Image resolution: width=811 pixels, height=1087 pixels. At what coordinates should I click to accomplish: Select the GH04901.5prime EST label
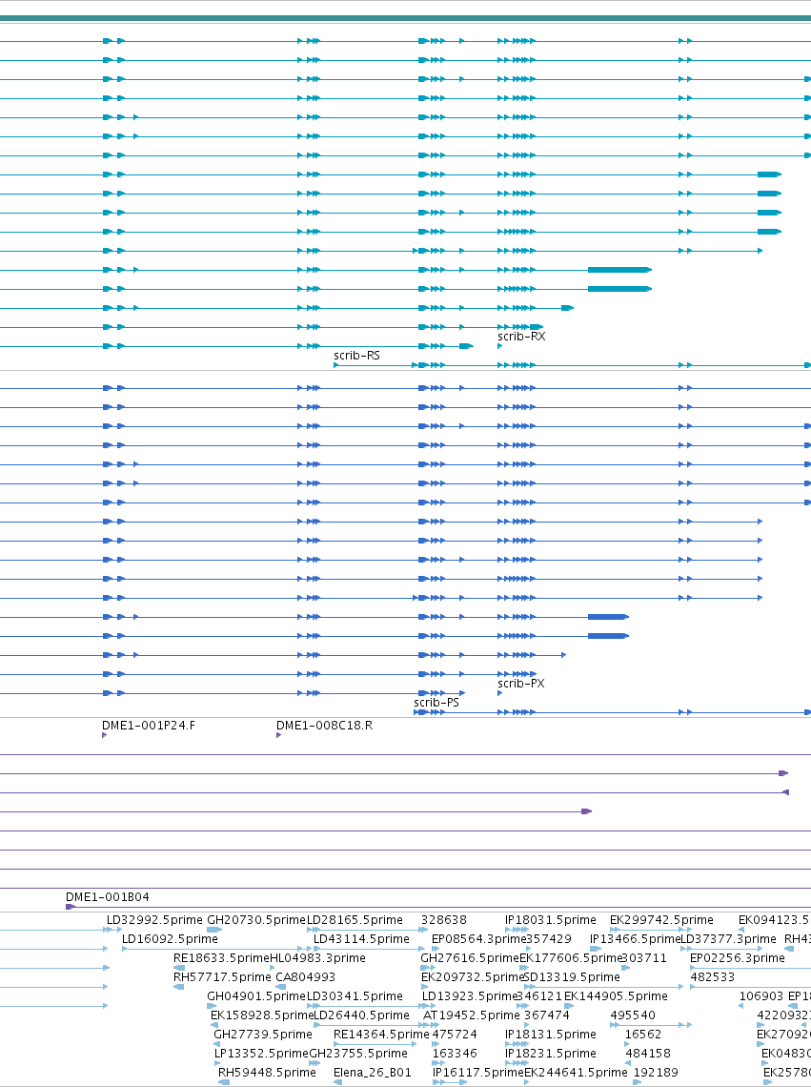(x=255, y=996)
